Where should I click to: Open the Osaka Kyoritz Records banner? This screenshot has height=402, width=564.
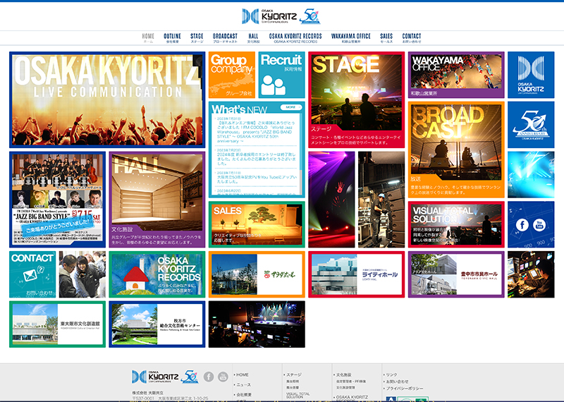[156, 274]
